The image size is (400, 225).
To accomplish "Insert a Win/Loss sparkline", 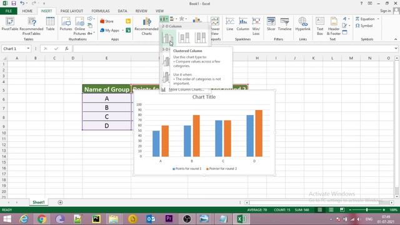I will click(x=256, y=26).
